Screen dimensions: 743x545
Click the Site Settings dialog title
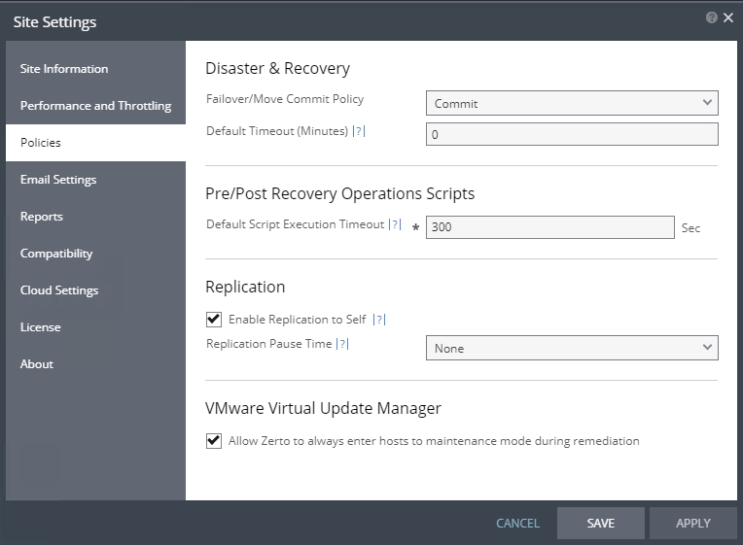[55, 22]
